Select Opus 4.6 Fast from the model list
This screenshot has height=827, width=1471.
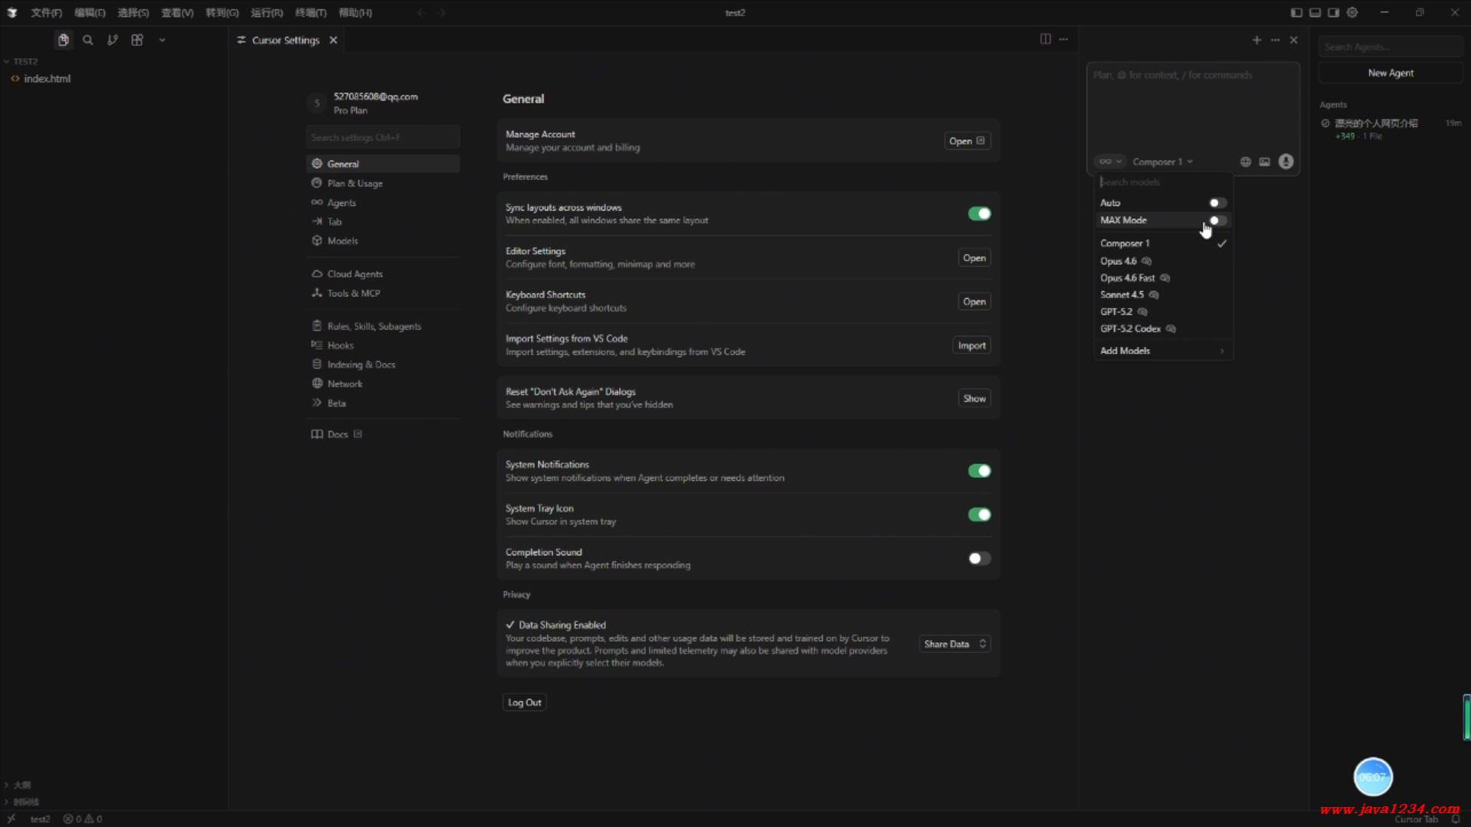1128,278
